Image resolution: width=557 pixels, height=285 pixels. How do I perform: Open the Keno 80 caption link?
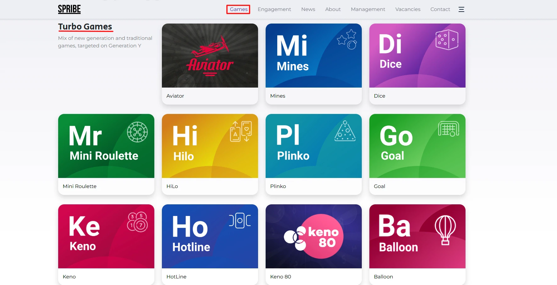coord(280,277)
